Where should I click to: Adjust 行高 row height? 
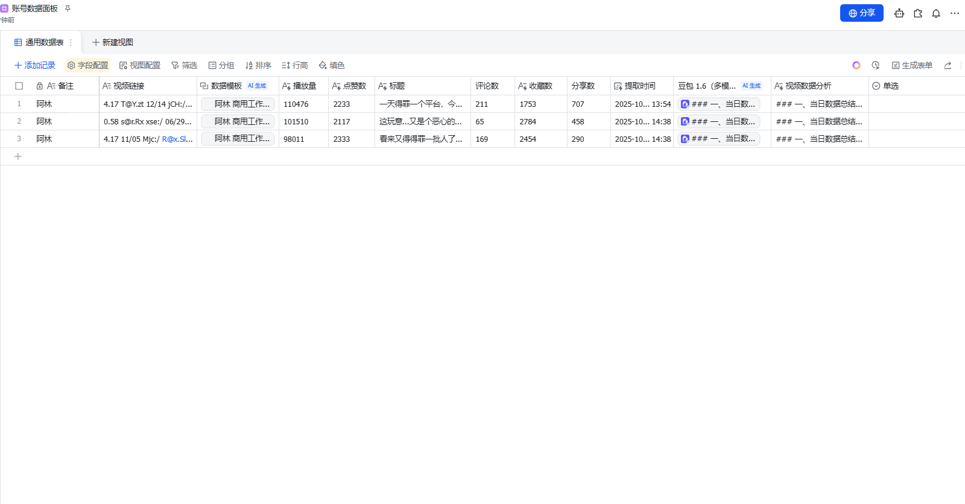coord(295,65)
